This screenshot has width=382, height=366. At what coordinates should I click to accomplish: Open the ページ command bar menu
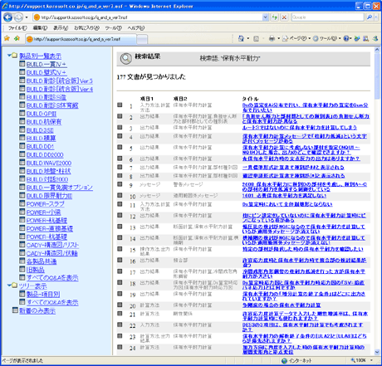click(296, 39)
